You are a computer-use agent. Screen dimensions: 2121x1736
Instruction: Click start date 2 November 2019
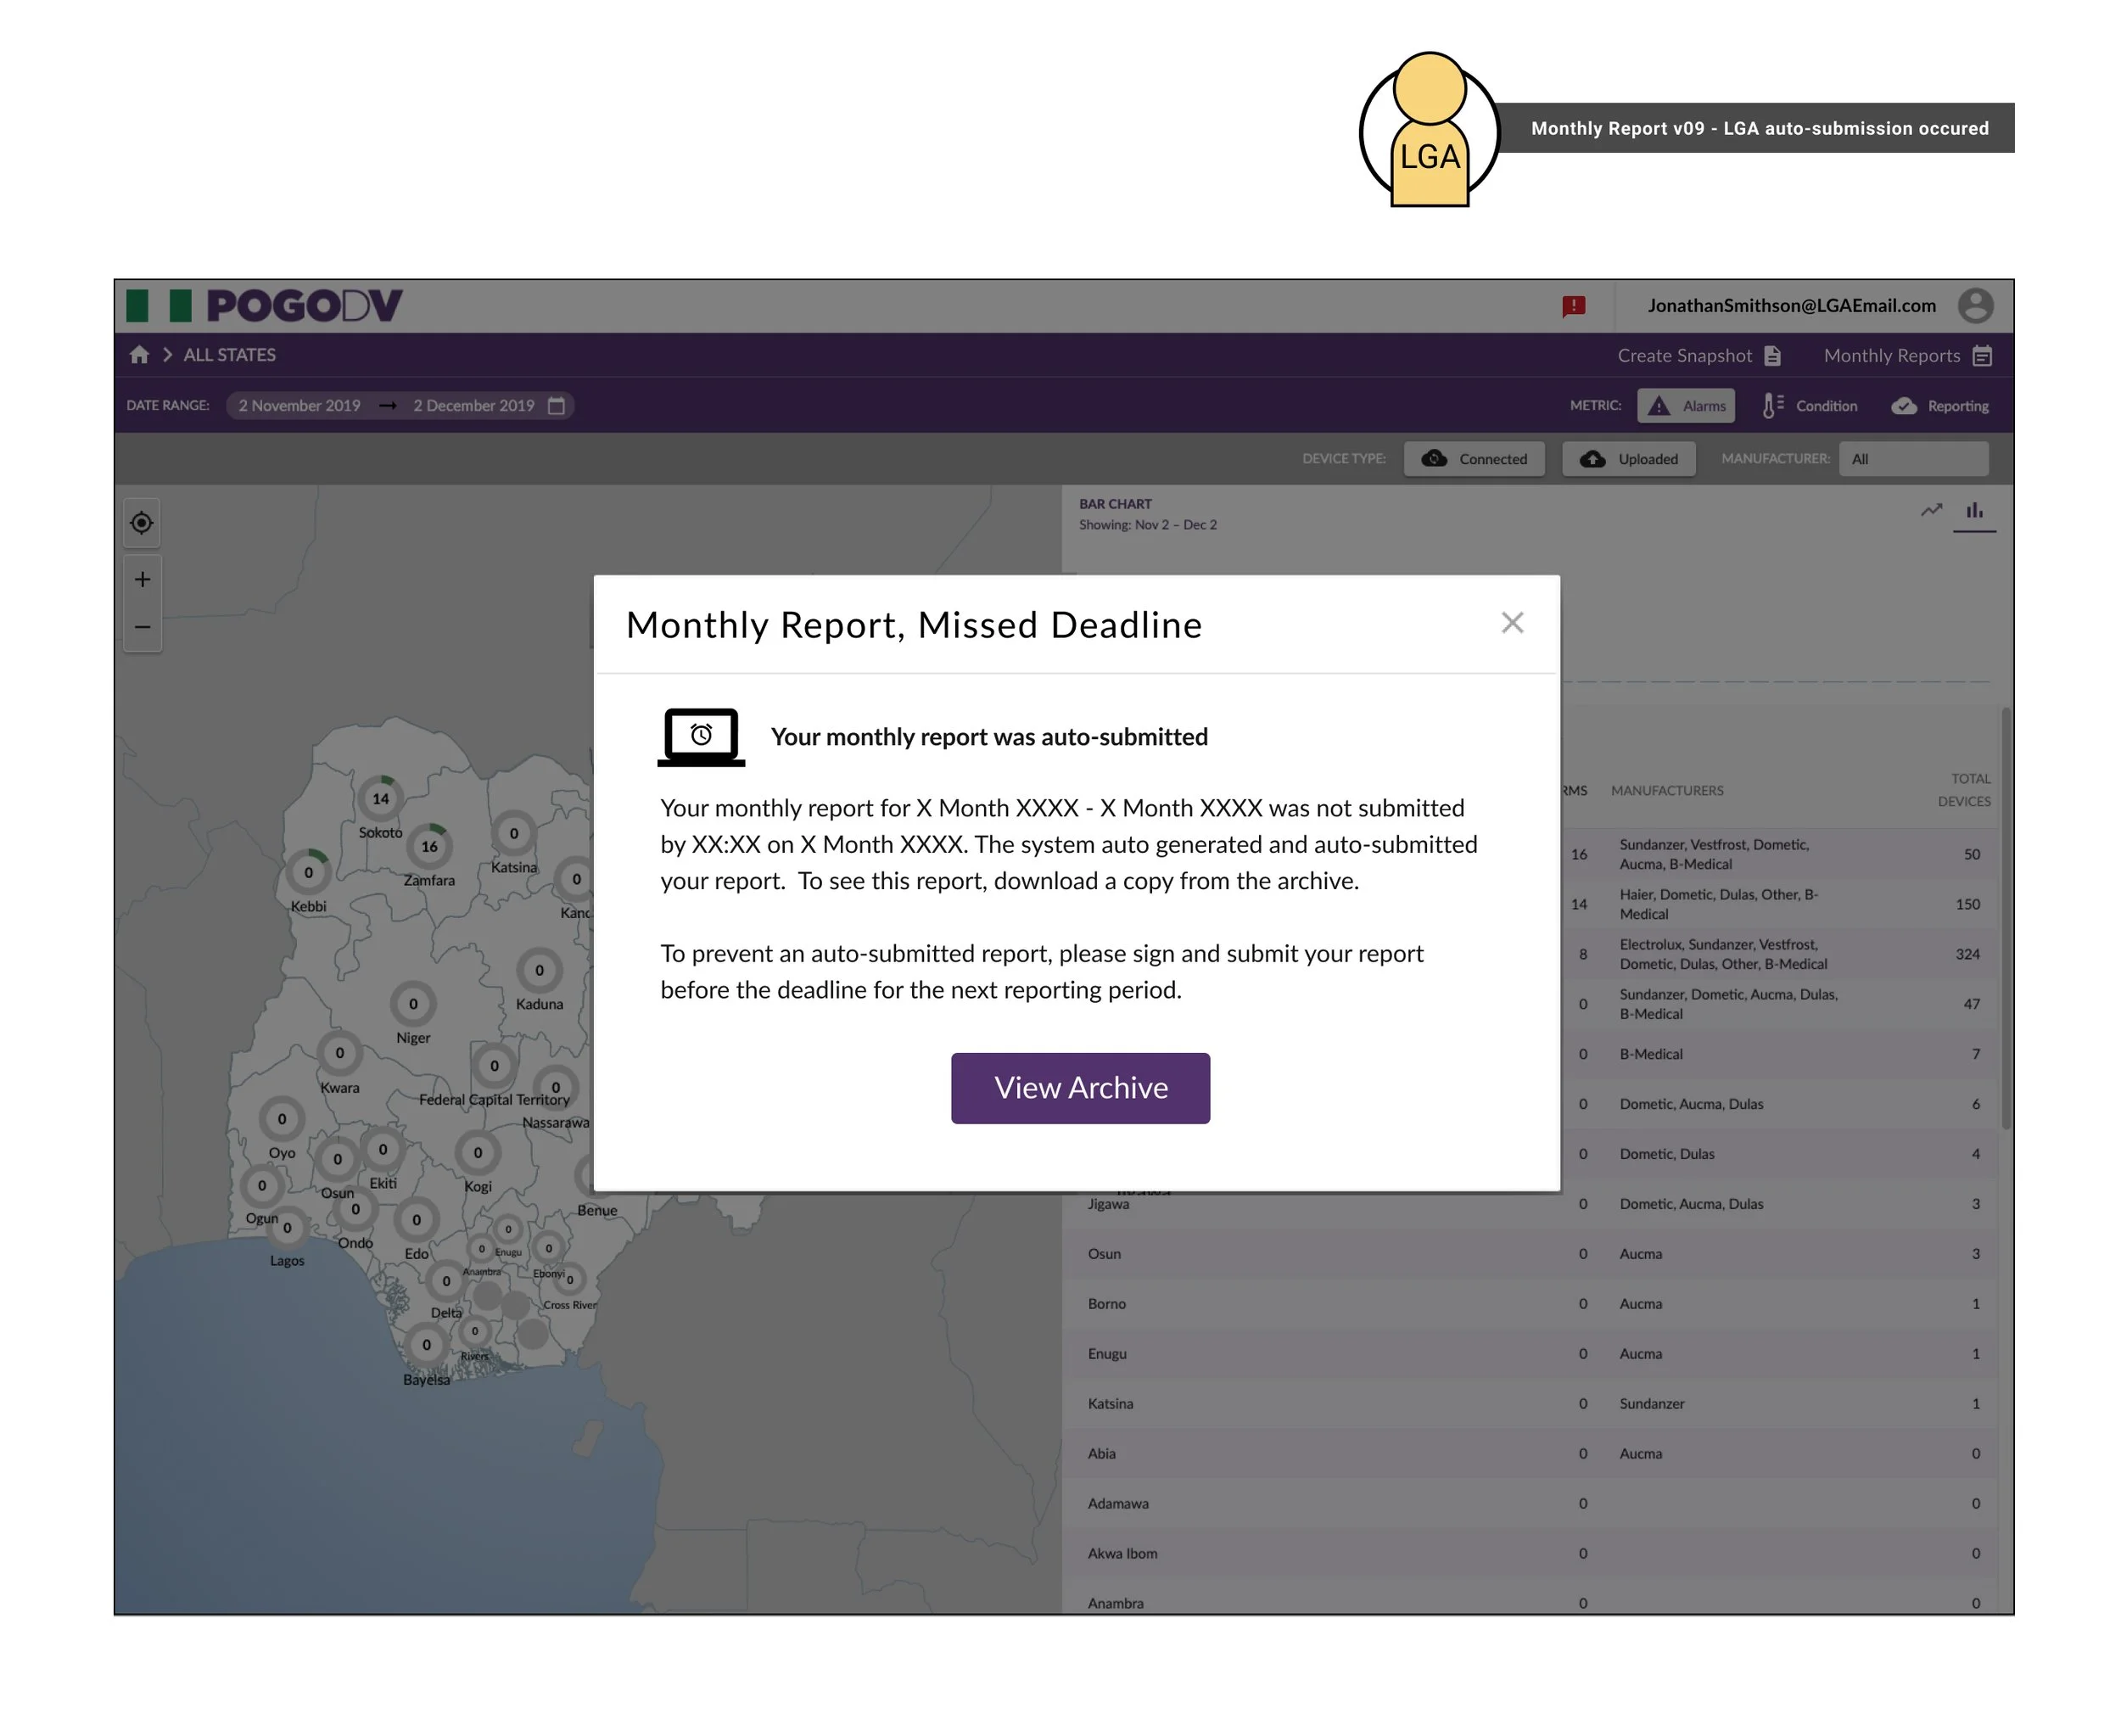tap(299, 406)
